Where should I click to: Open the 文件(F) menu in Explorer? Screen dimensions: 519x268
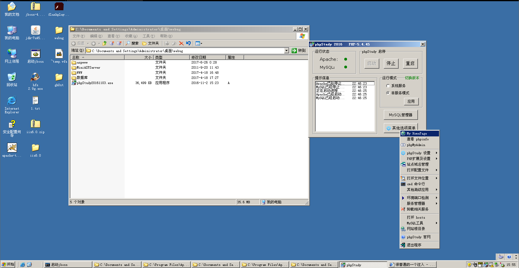79,36
